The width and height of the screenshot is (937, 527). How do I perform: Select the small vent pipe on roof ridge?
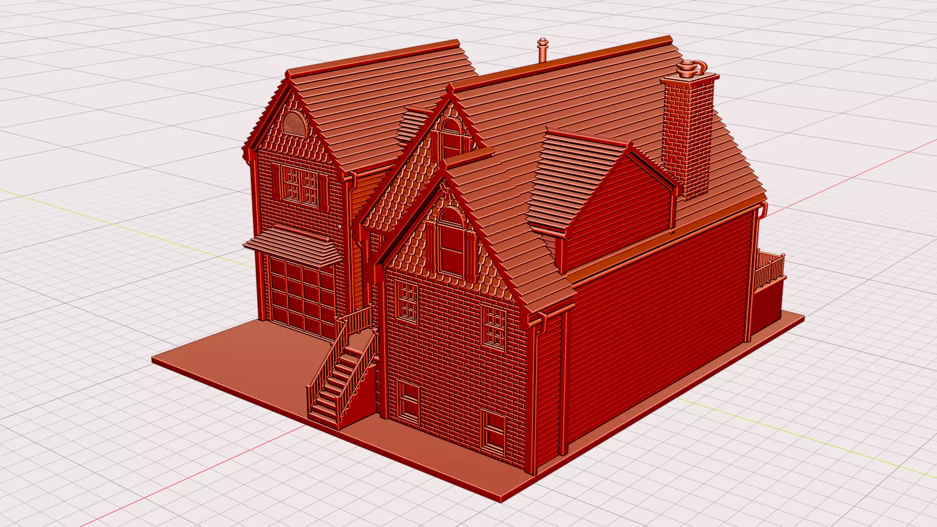point(543,50)
